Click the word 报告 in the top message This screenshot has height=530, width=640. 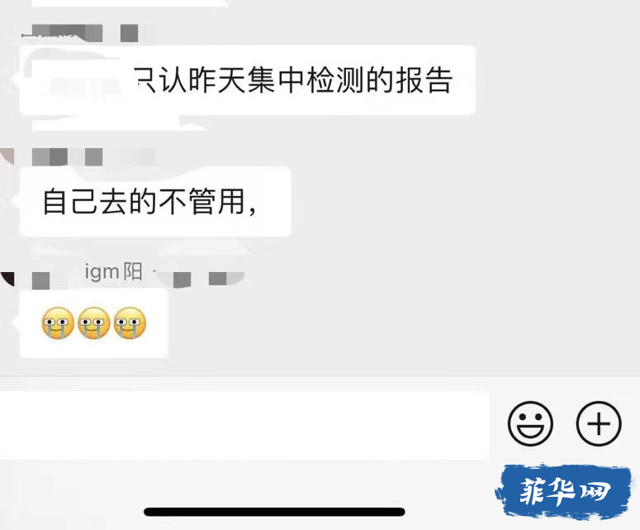tap(424, 79)
